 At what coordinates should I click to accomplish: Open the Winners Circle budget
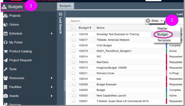(x=105, y=73)
